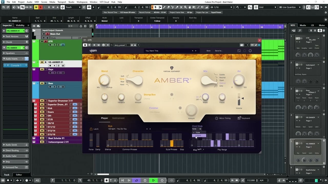328x184 pixels.
Task: Toggle Stomp Box effect on
Action: (172, 95)
